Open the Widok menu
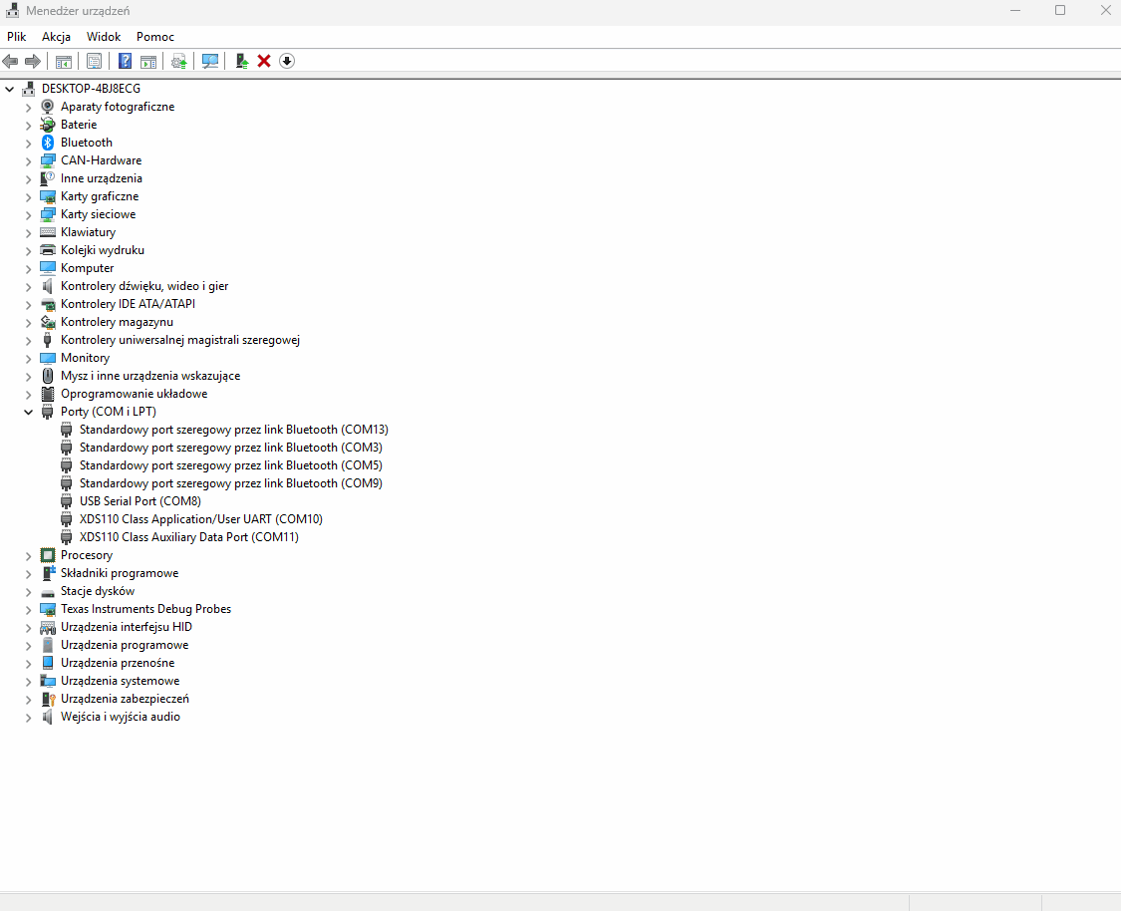 click(x=104, y=37)
